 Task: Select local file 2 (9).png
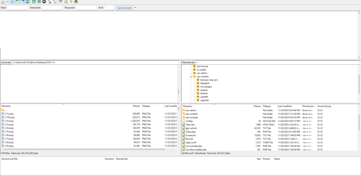coord(9,146)
